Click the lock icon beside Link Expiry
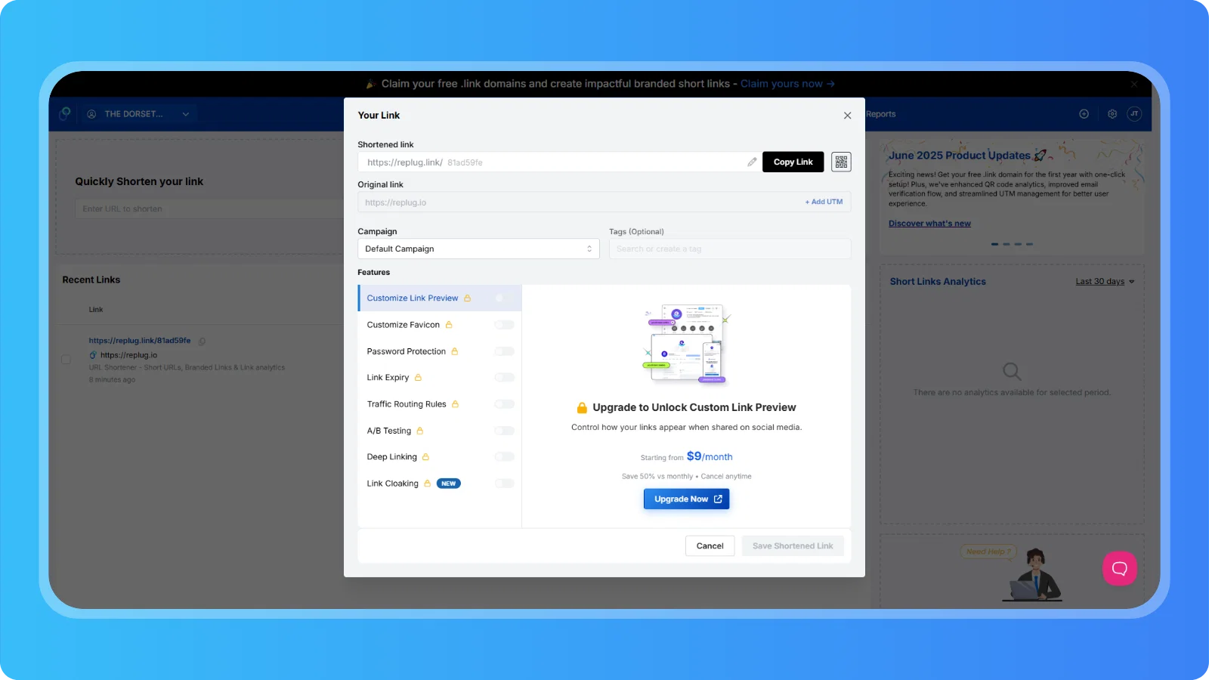This screenshot has width=1209, height=680. (x=418, y=378)
